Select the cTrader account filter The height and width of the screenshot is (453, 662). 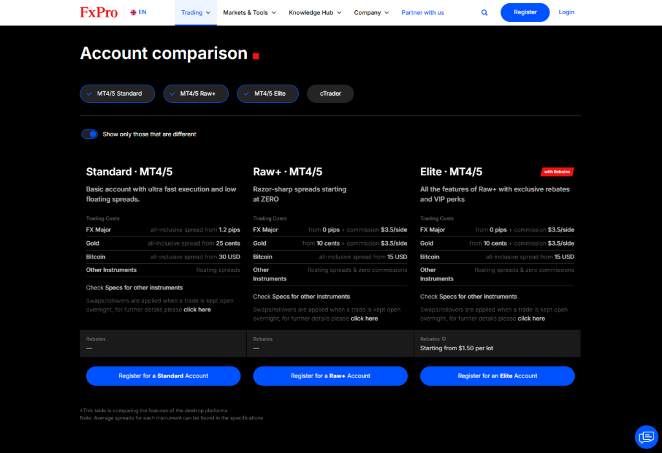point(330,93)
